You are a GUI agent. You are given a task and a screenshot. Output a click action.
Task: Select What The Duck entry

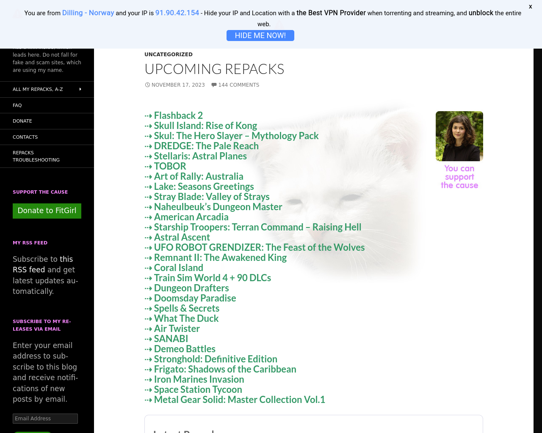click(x=186, y=318)
